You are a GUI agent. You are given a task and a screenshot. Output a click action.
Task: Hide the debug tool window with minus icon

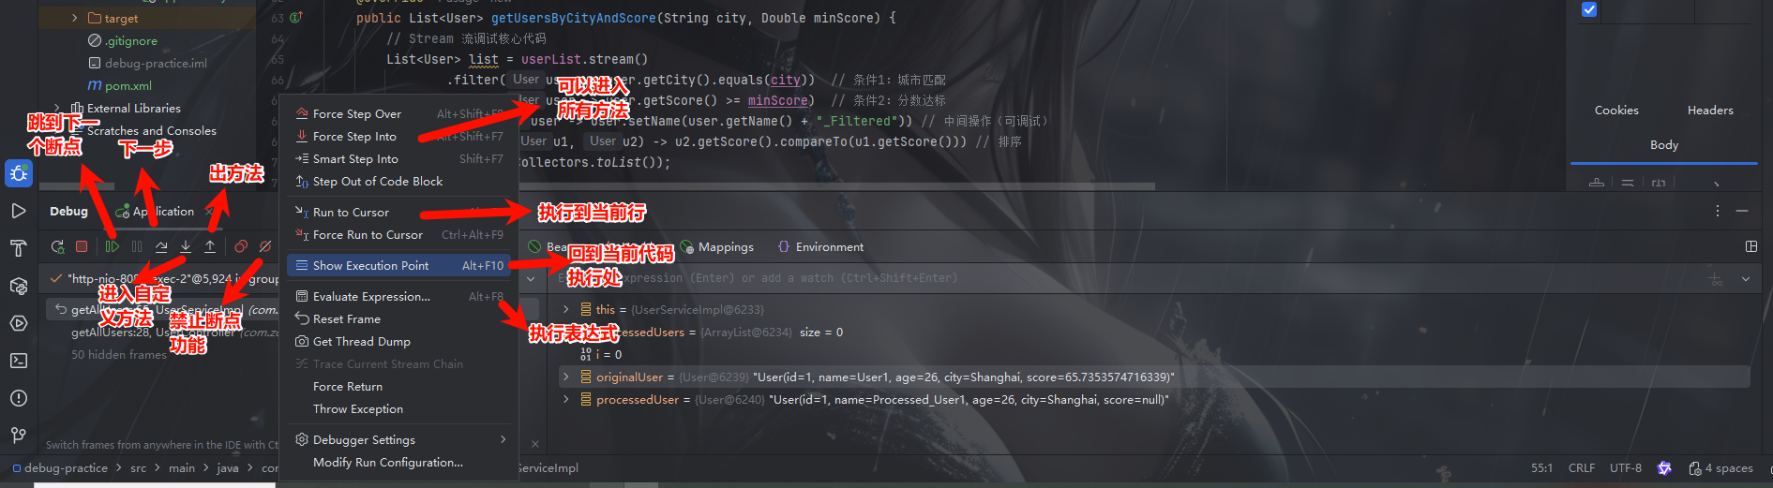pos(1742,212)
